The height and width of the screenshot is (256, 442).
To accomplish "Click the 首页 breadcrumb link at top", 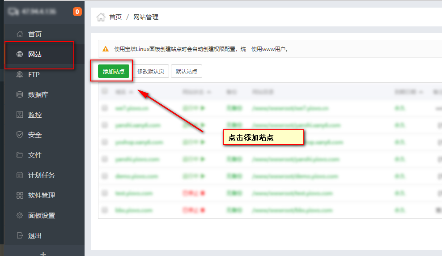I will click(x=115, y=17).
